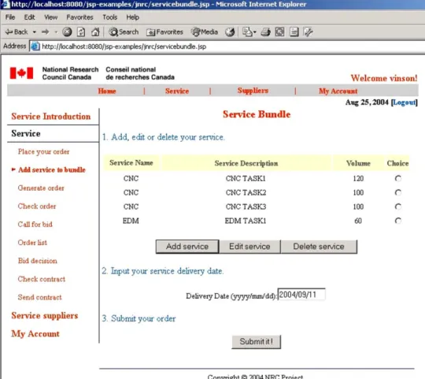
Task: Select the radio button for CNC TASK3
Action: tap(398, 206)
